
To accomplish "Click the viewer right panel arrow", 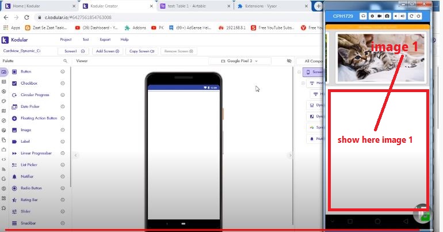I will pyautogui.click(x=290, y=155).
